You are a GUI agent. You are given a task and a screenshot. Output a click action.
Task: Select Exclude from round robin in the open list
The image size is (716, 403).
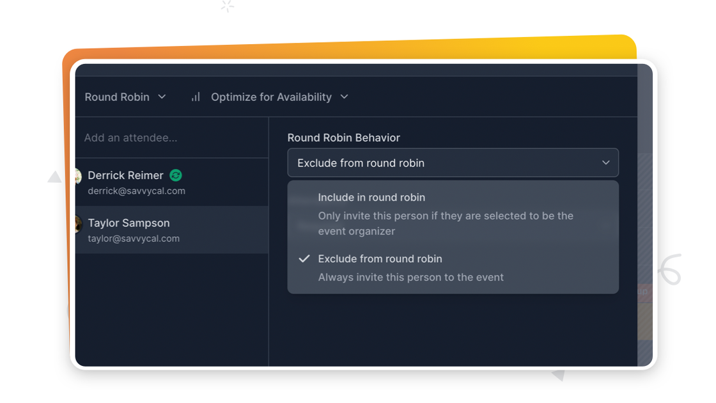[380, 259]
